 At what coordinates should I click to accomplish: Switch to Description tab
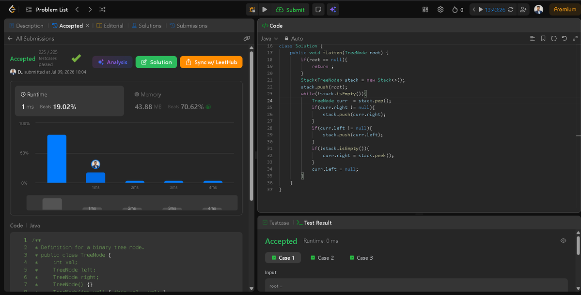(x=26, y=26)
